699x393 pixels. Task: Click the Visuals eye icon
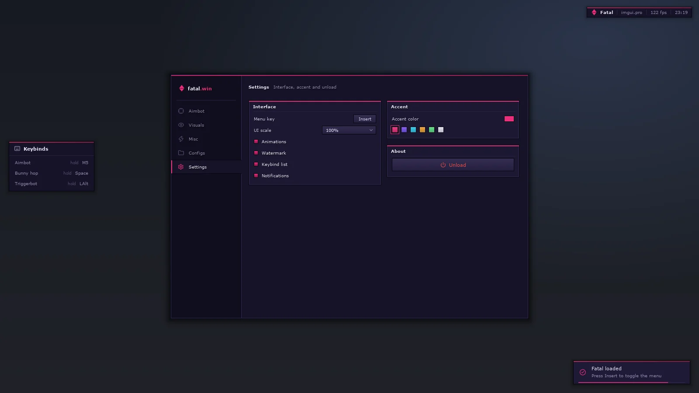coord(181,125)
